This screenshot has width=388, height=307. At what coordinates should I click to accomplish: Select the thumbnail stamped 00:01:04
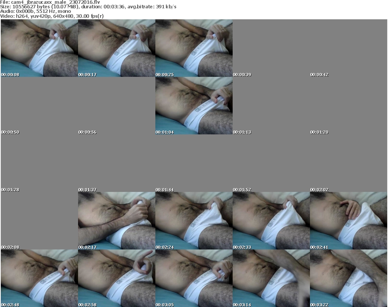click(194, 106)
